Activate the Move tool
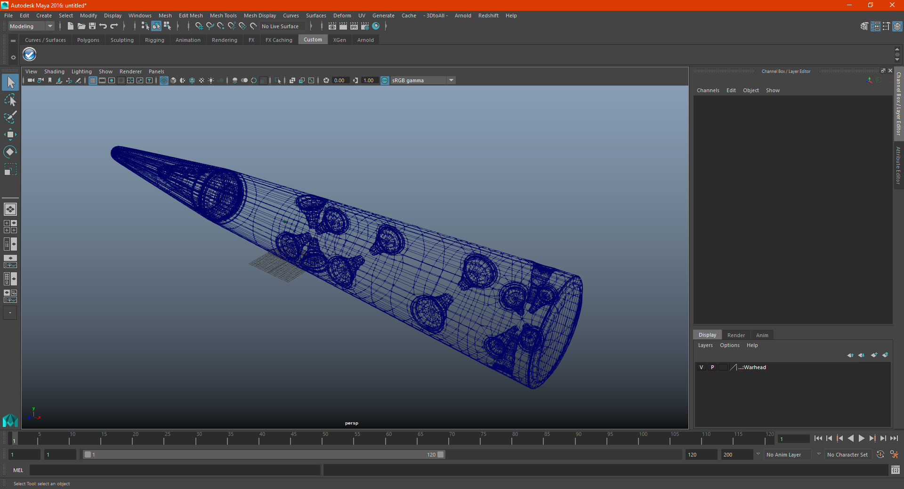The width and height of the screenshot is (904, 489). pos(10,134)
